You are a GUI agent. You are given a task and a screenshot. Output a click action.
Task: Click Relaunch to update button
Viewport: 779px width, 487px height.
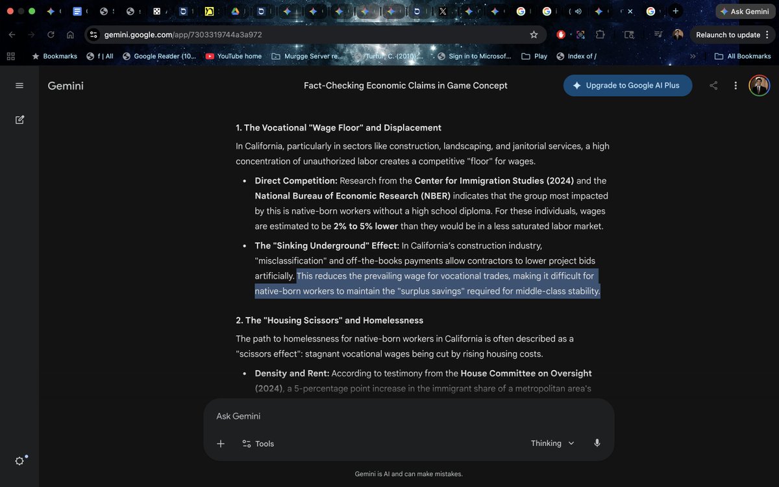pyautogui.click(x=728, y=34)
